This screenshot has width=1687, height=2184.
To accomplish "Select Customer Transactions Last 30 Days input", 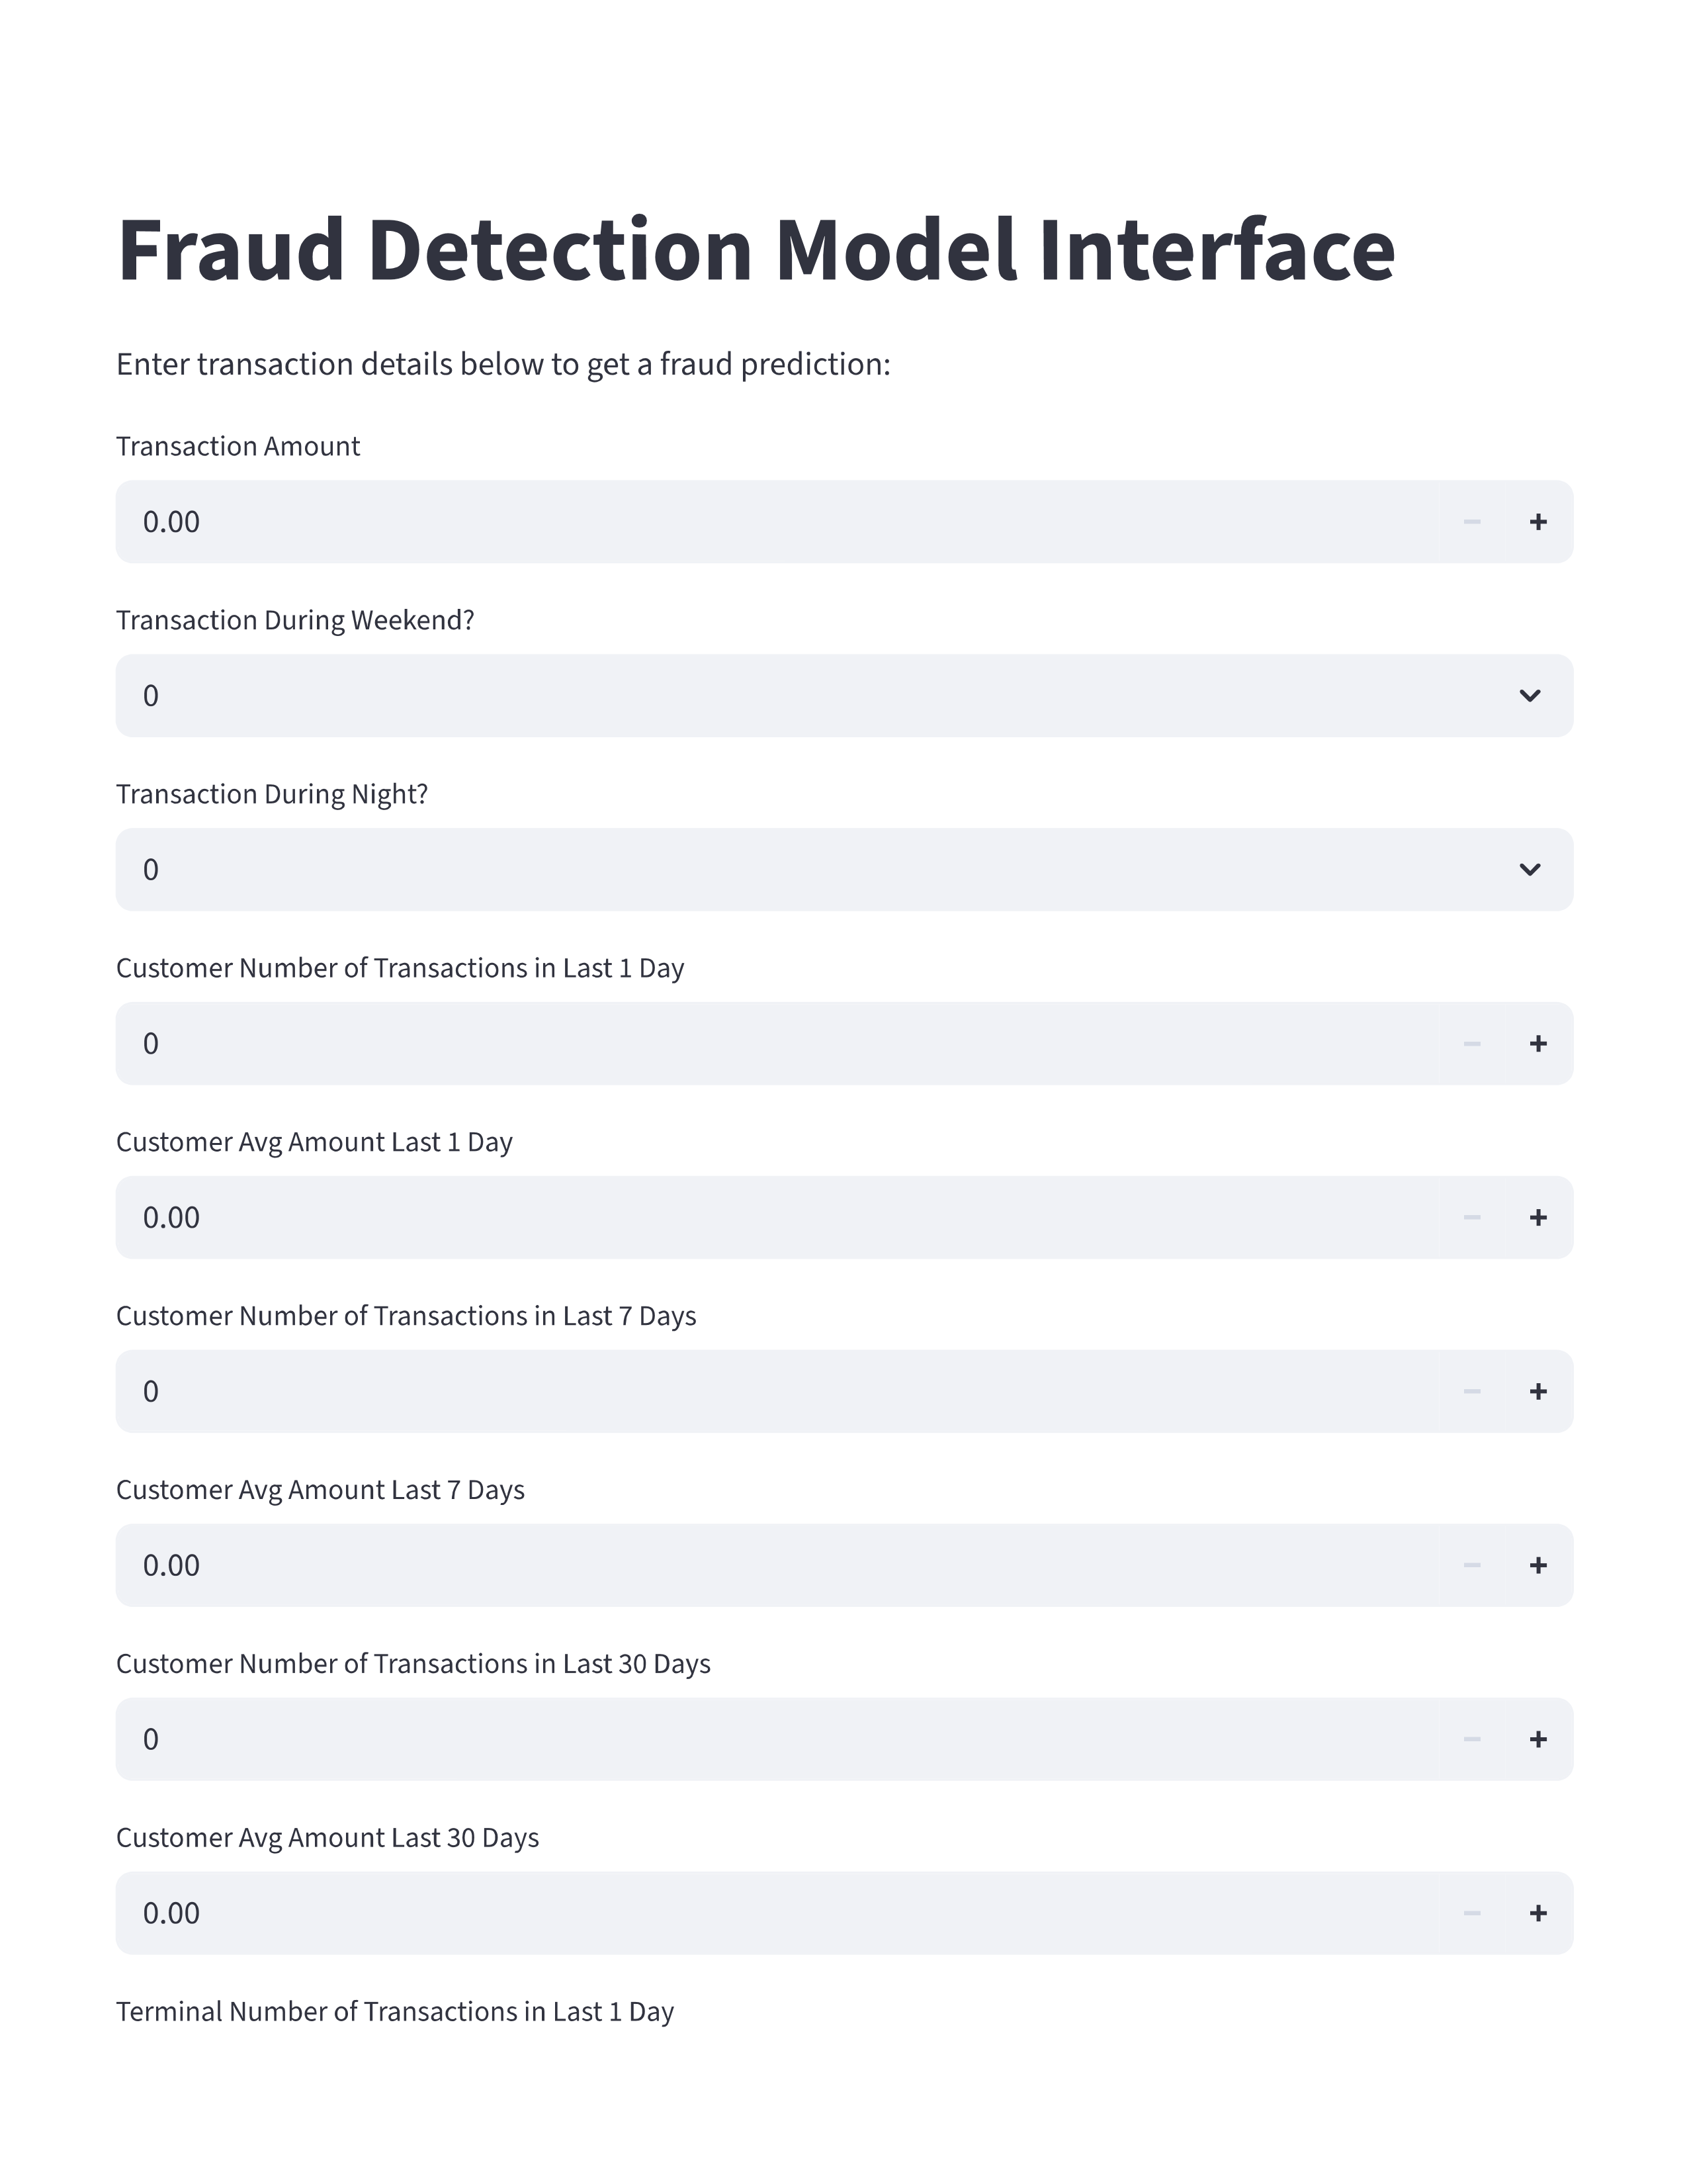I will tap(779, 1740).
